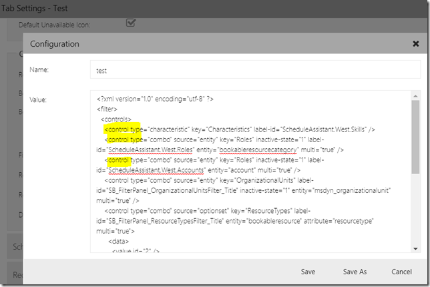This screenshot has width=430, height=287.
Task: Click the scrollbar down arrow in Value area
Action: [x=415, y=249]
